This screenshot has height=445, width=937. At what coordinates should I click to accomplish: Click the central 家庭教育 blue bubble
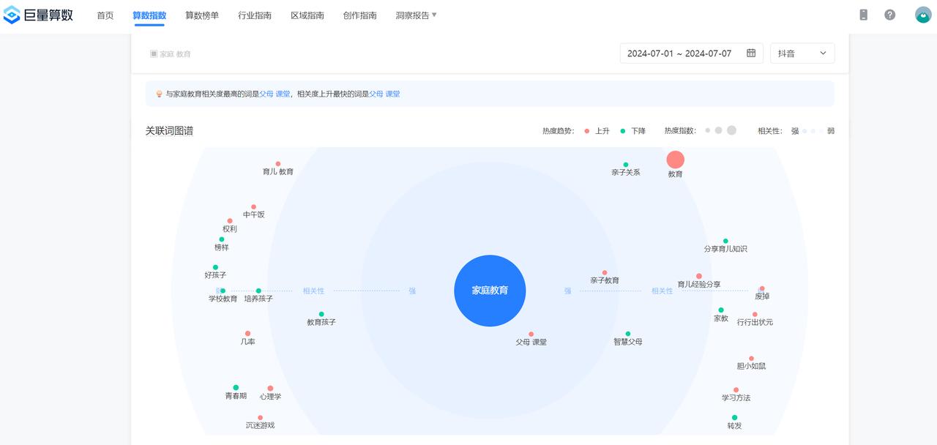click(490, 291)
